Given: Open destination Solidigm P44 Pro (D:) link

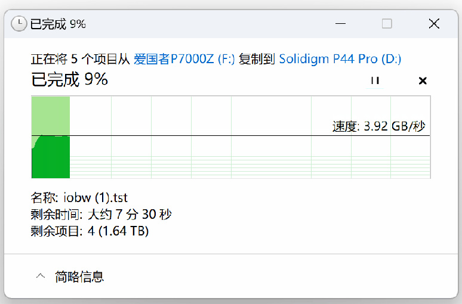Looking at the screenshot, I should [340, 59].
